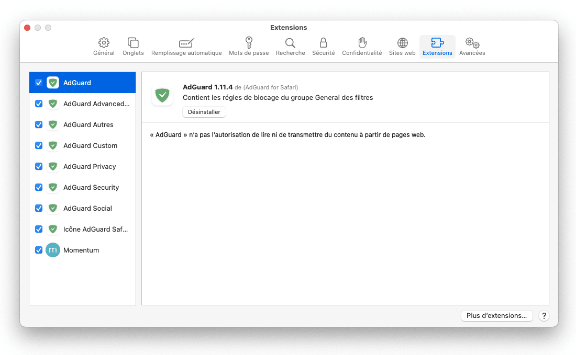Select the AdGuard Autres list entry

pyautogui.click(x=88, y=124)
